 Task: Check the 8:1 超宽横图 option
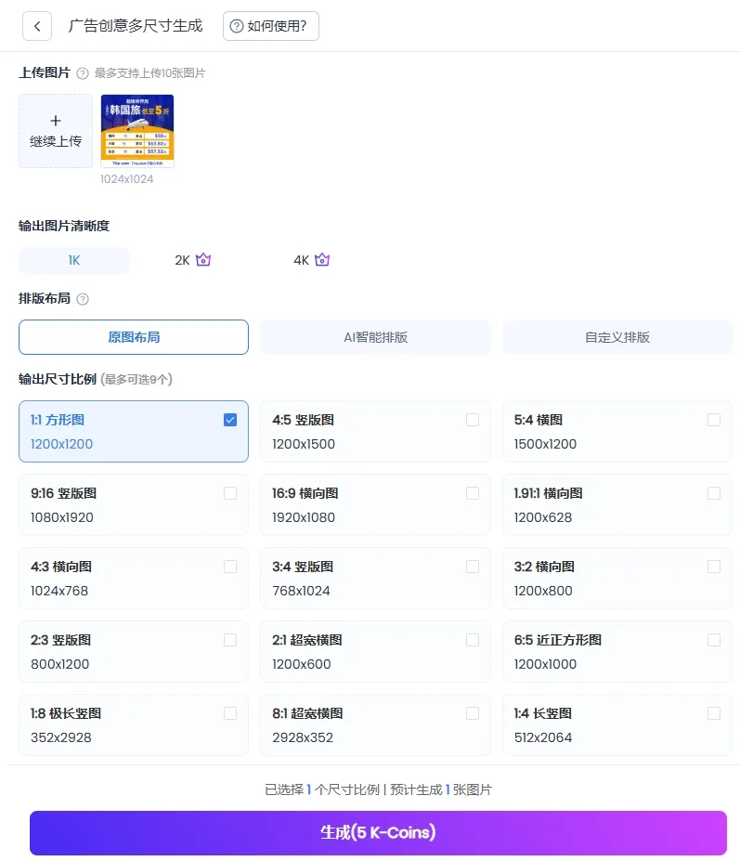[473, 713]
